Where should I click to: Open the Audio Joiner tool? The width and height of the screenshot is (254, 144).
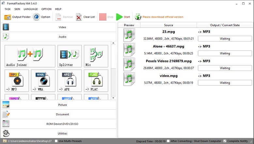coord(30,56)
